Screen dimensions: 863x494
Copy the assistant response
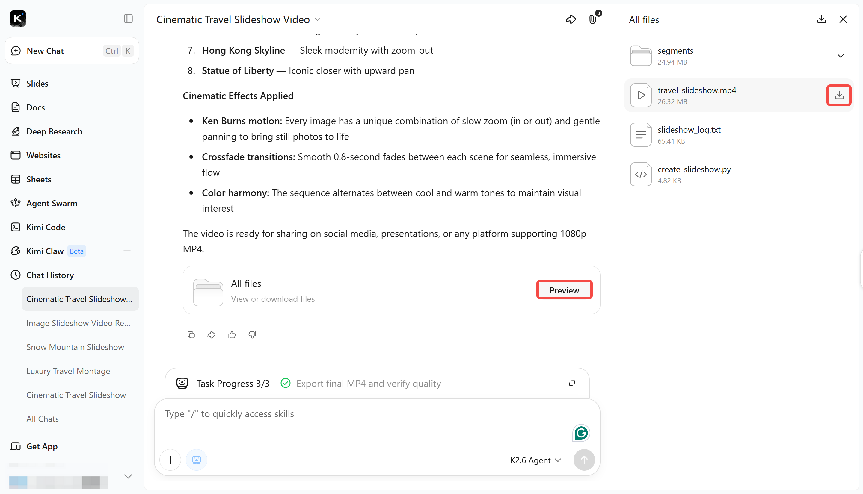(191, 335)
